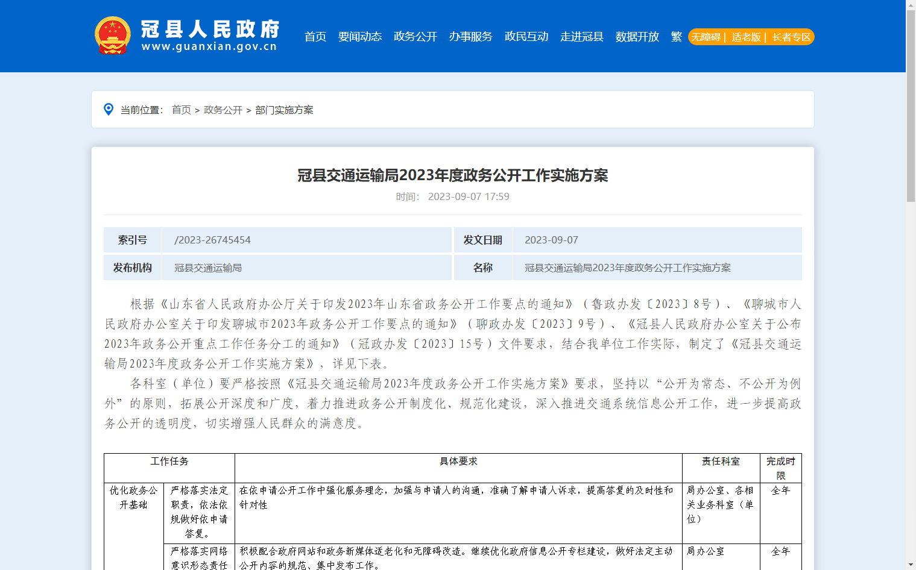Switch to 适老版 elderly-friendly version
916x570 pixels.
tap(746, 37)
